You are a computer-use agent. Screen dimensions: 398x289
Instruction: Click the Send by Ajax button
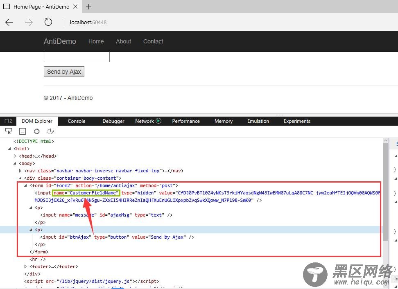64,72
